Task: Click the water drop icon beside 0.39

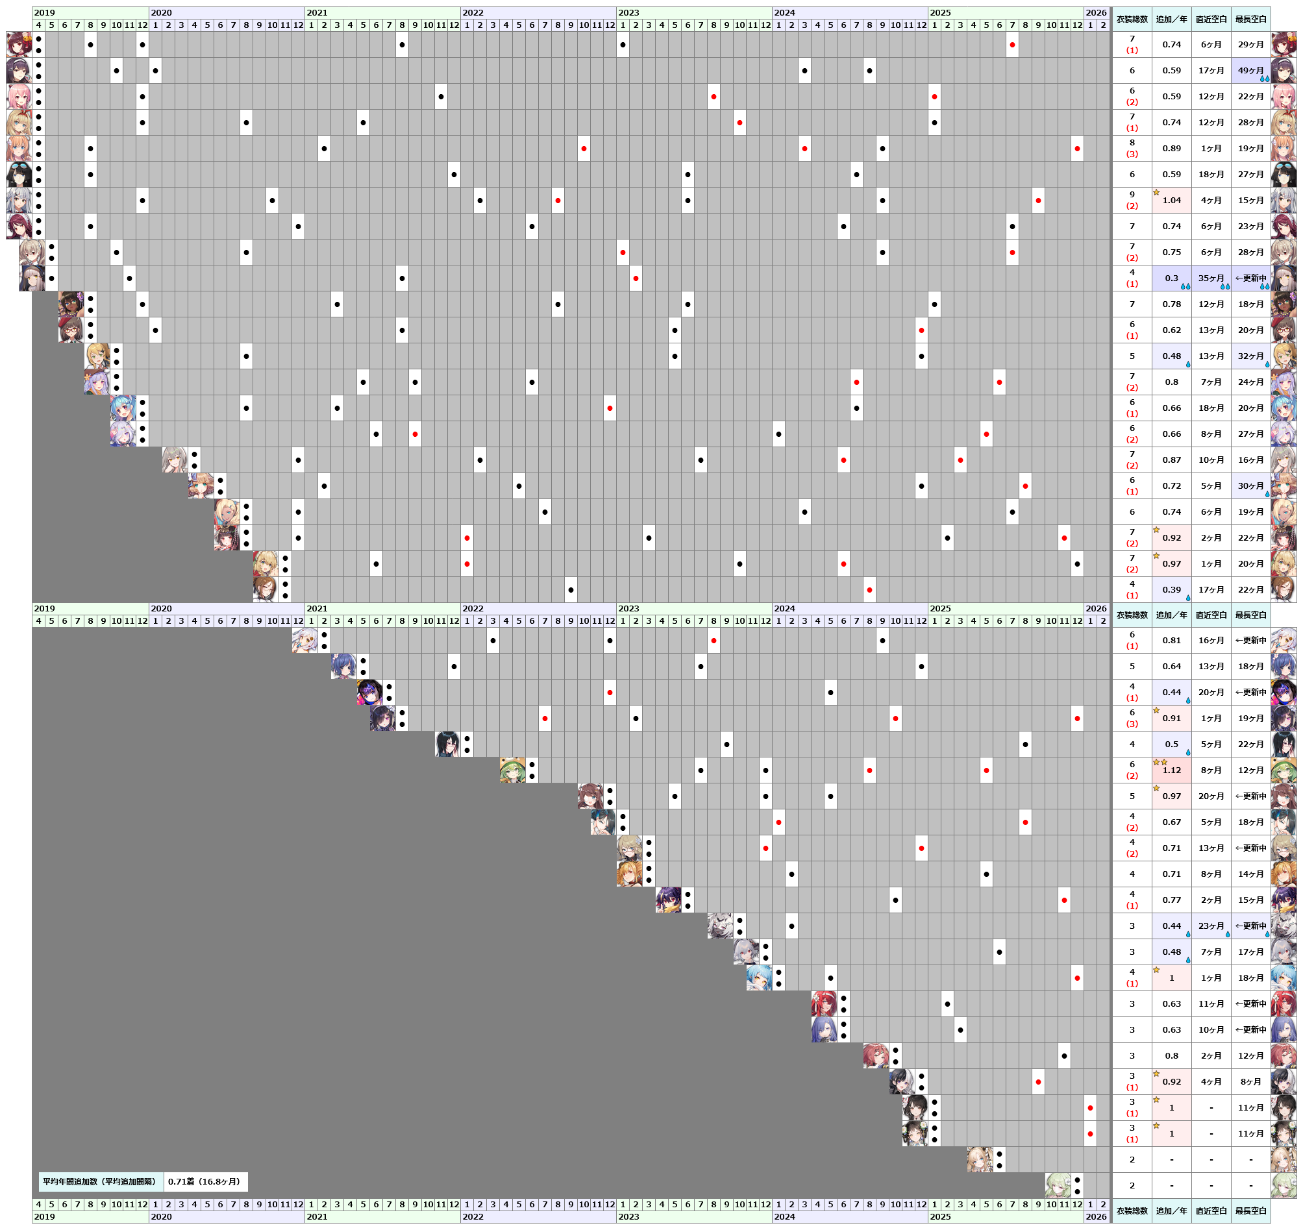Action: click(1187, 598)
